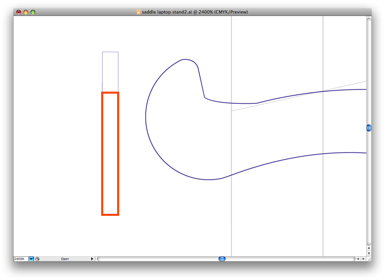385x280 pixels.
Task: Click the Illustrator document icon in title bar
Action: click(138, 12)
